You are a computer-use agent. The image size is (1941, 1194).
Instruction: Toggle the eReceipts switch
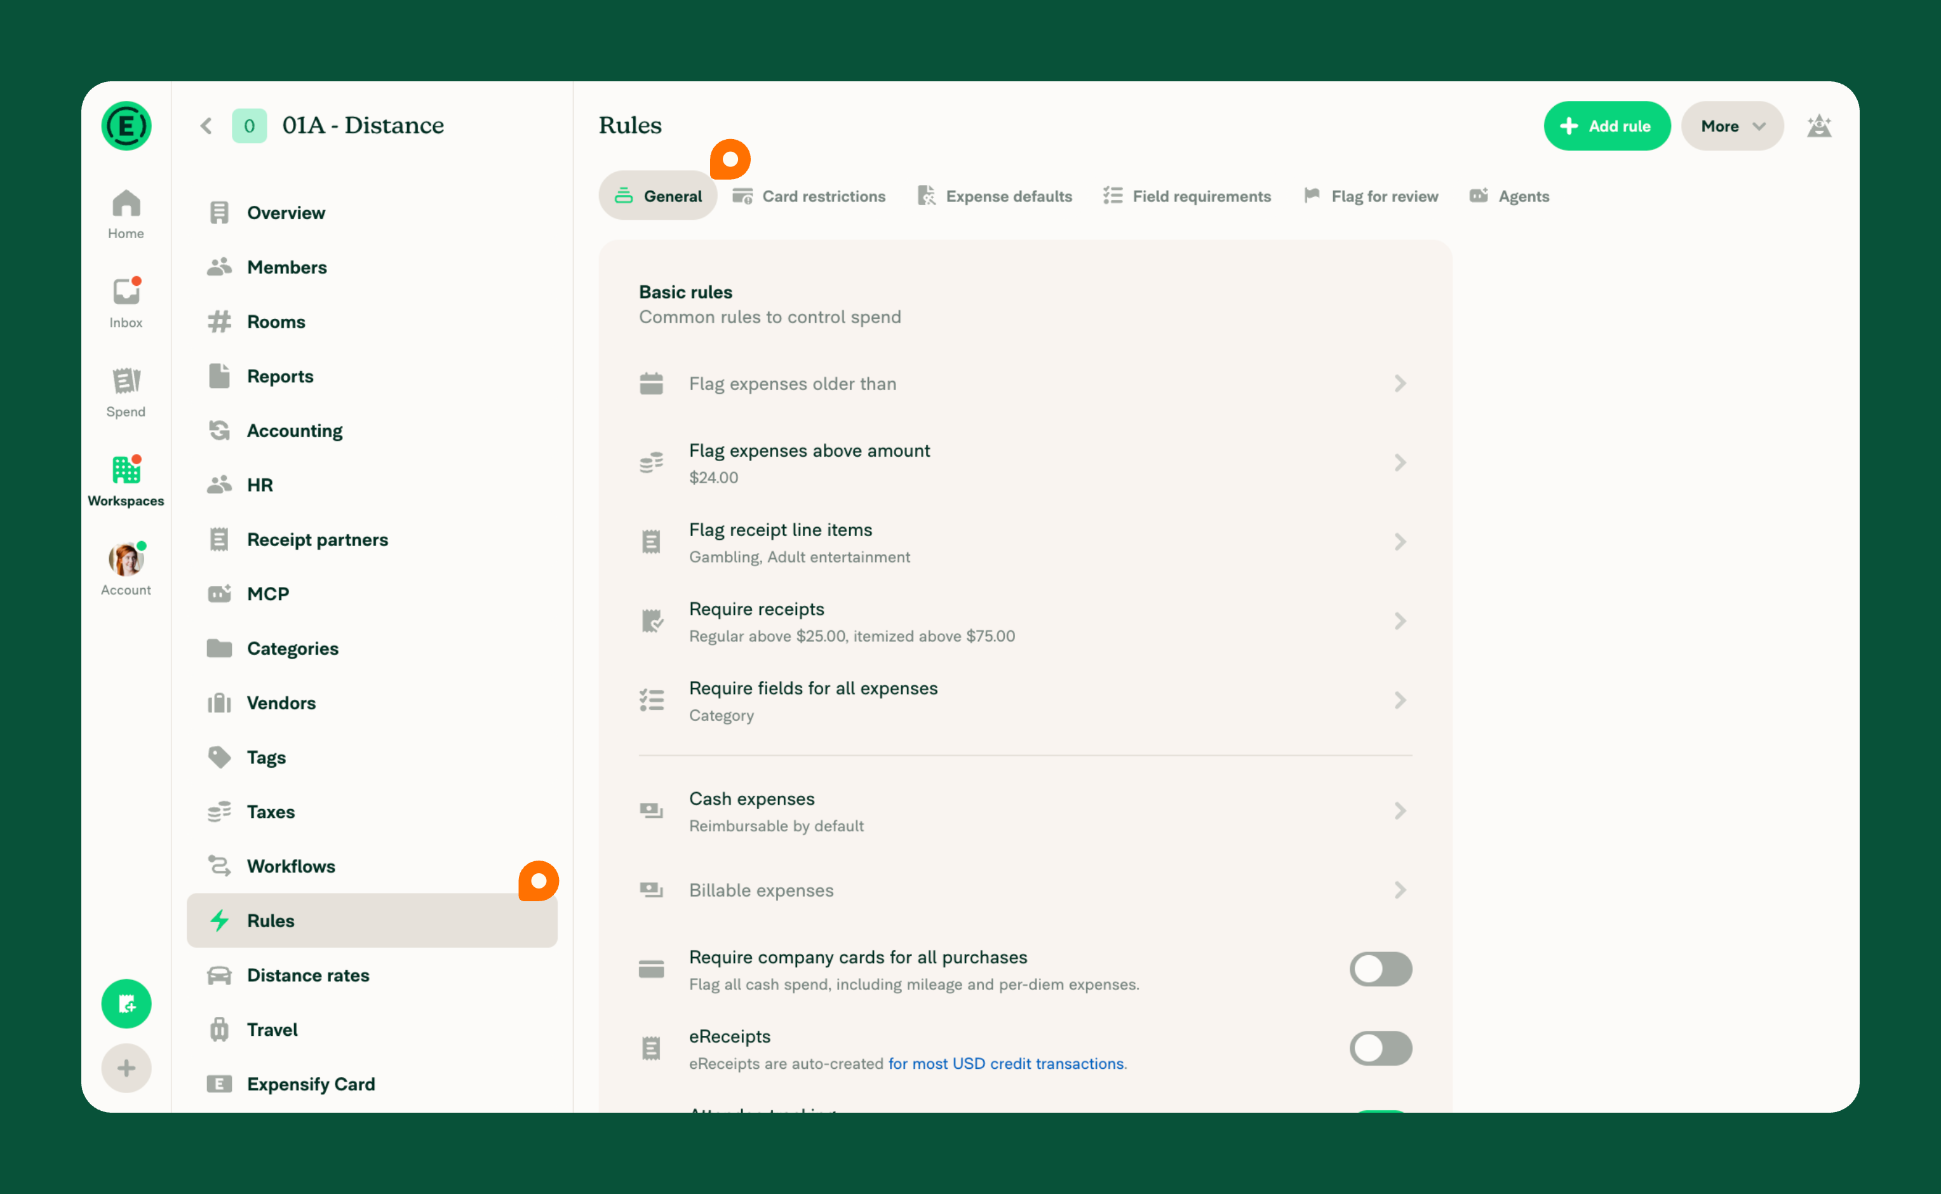coord(1380,1049)
